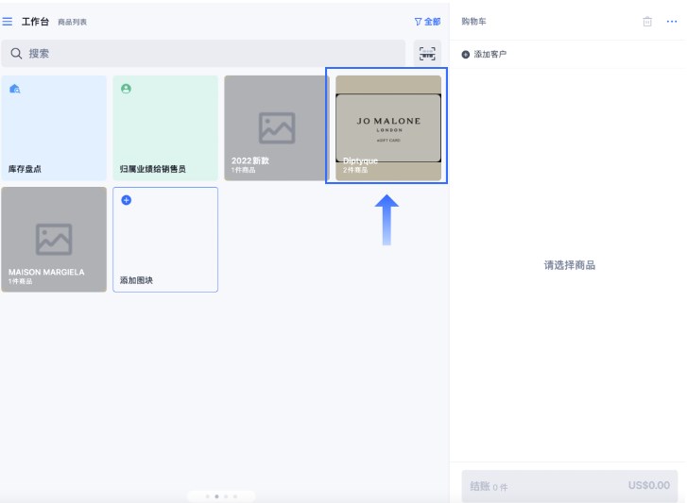This screenshot has height=503, width=687.
Task: Click the trash icon in 购物车 header
Action: [x=647, y=21]
